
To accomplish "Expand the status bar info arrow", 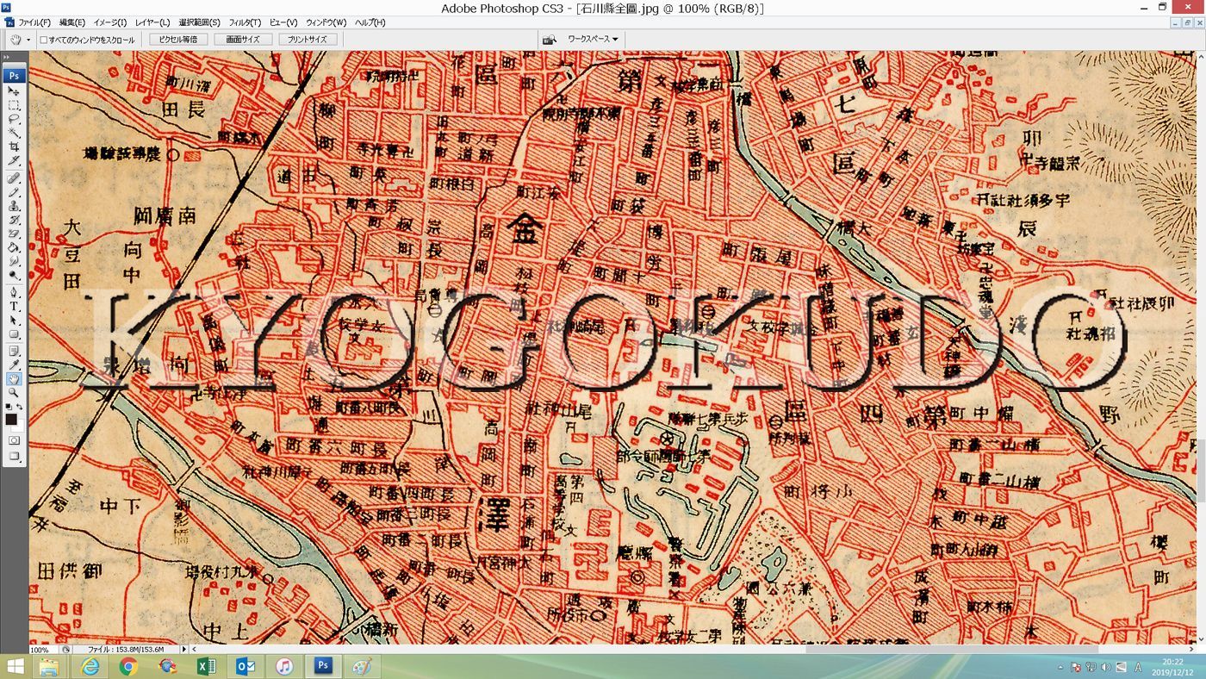I will [183, 649].
